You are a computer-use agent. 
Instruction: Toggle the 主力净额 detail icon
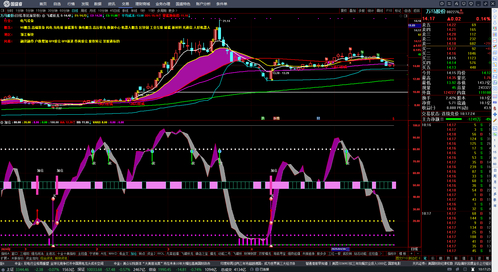(442, 119)
